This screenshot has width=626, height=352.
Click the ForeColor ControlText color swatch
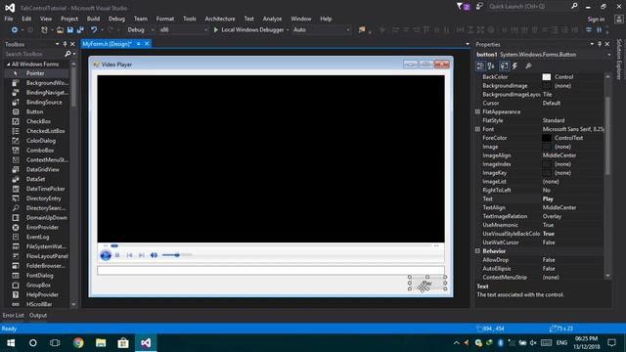pos(546,138)
